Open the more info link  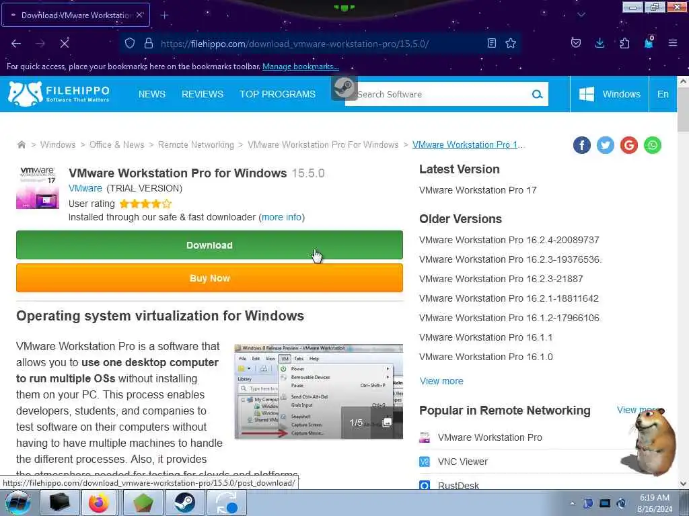point(282,217)
